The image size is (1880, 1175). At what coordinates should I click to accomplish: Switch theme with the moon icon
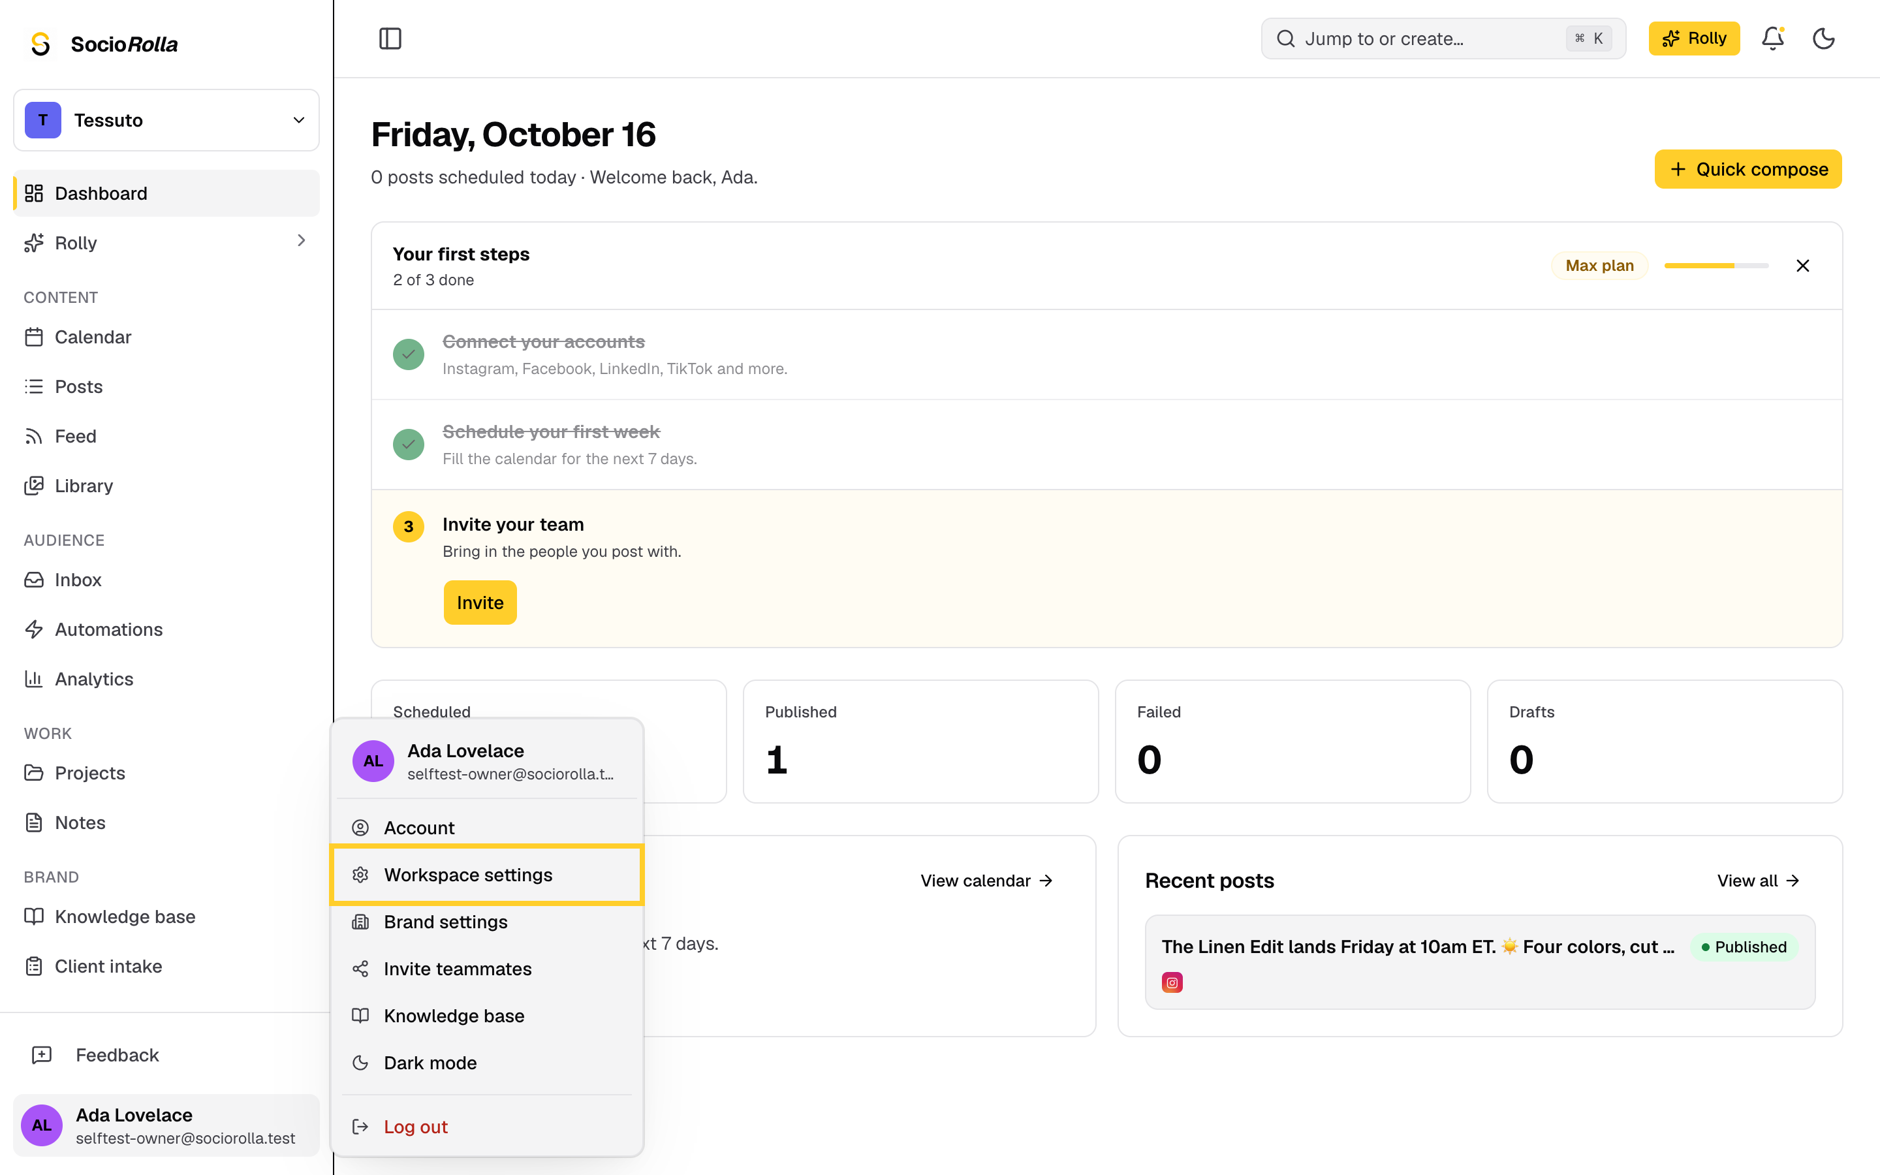pos(1823,38)
